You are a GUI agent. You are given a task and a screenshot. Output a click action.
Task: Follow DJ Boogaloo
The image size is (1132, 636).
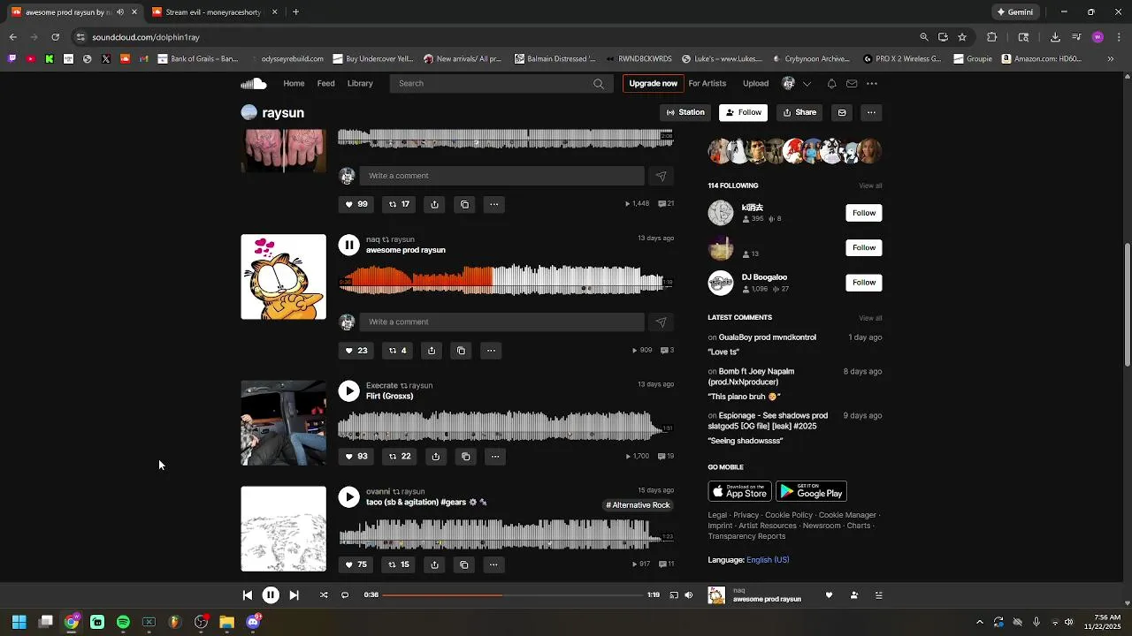[864, 283]
